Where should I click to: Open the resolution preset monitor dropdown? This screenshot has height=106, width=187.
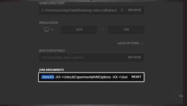click(49, 29)
